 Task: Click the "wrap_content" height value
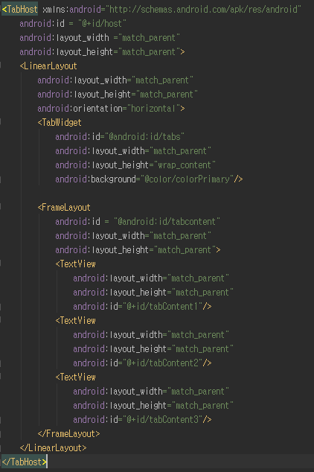[x=185, y=165]
